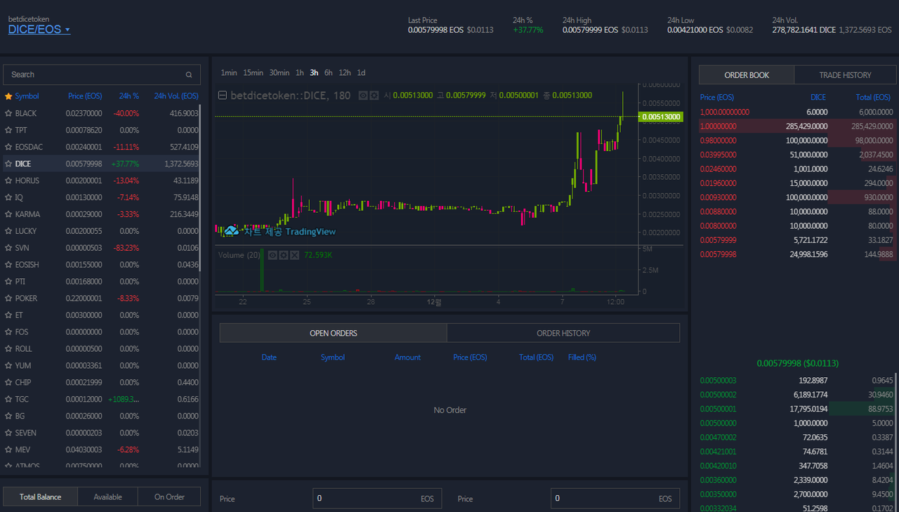Click the star next to TGC
Viewport: 899px width, 512px height.
[x=8, y=399]
